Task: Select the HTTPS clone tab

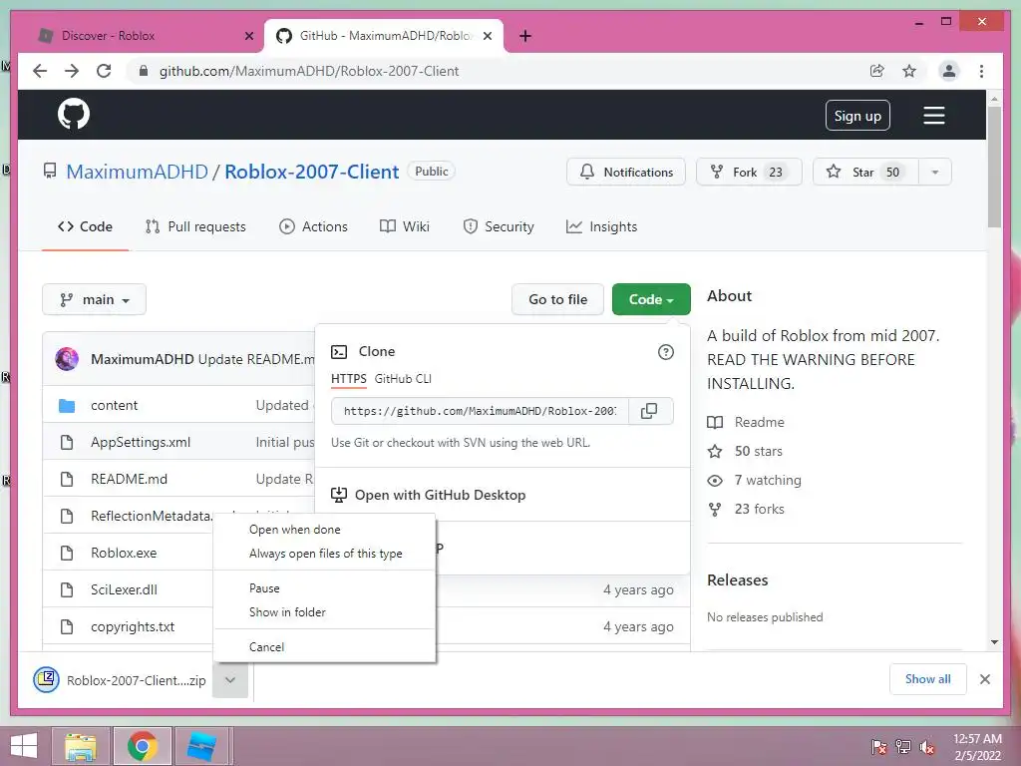Action: coord(348,379)
